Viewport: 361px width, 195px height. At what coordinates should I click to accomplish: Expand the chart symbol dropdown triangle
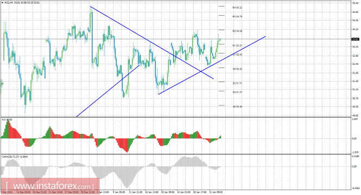[2, 3]
